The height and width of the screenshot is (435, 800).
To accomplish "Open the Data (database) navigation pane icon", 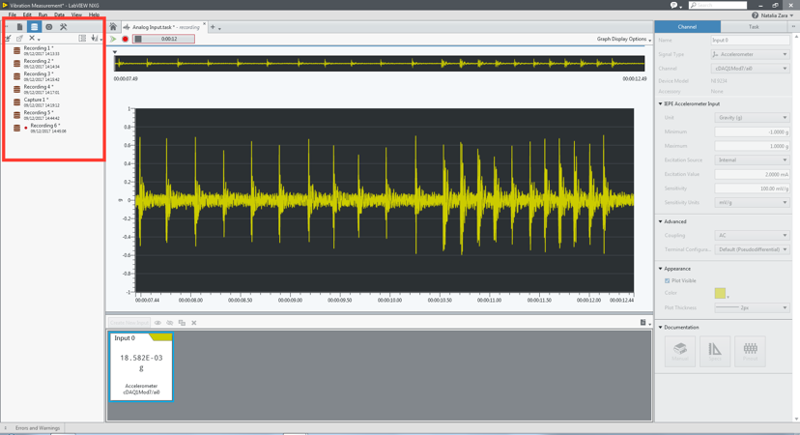I will (34, 27).
